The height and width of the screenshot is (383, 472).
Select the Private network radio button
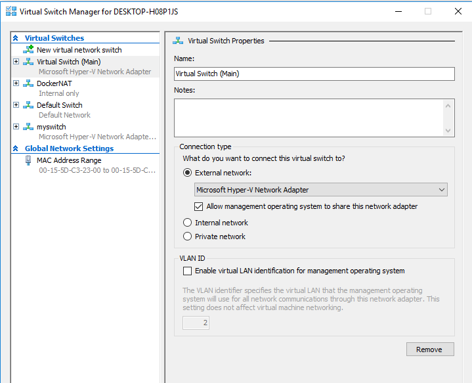(x=187, y=237)
